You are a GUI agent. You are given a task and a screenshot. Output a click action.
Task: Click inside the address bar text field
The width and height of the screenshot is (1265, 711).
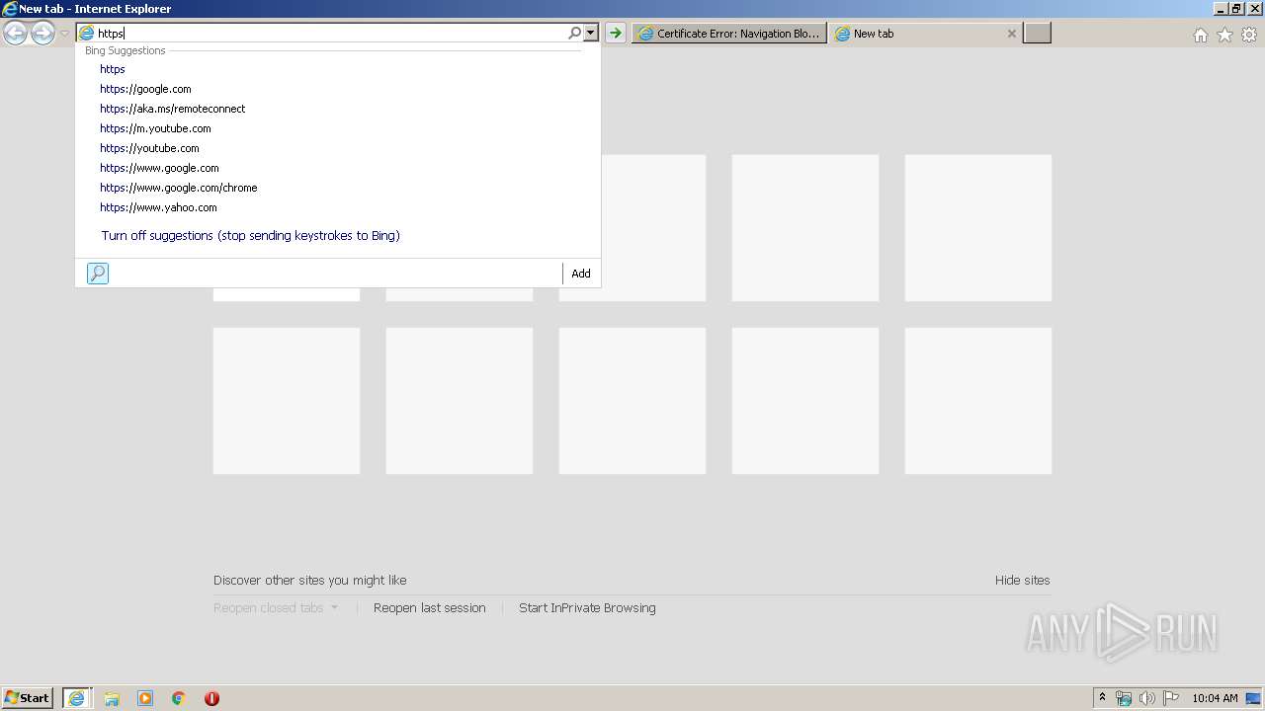(331, 34)
